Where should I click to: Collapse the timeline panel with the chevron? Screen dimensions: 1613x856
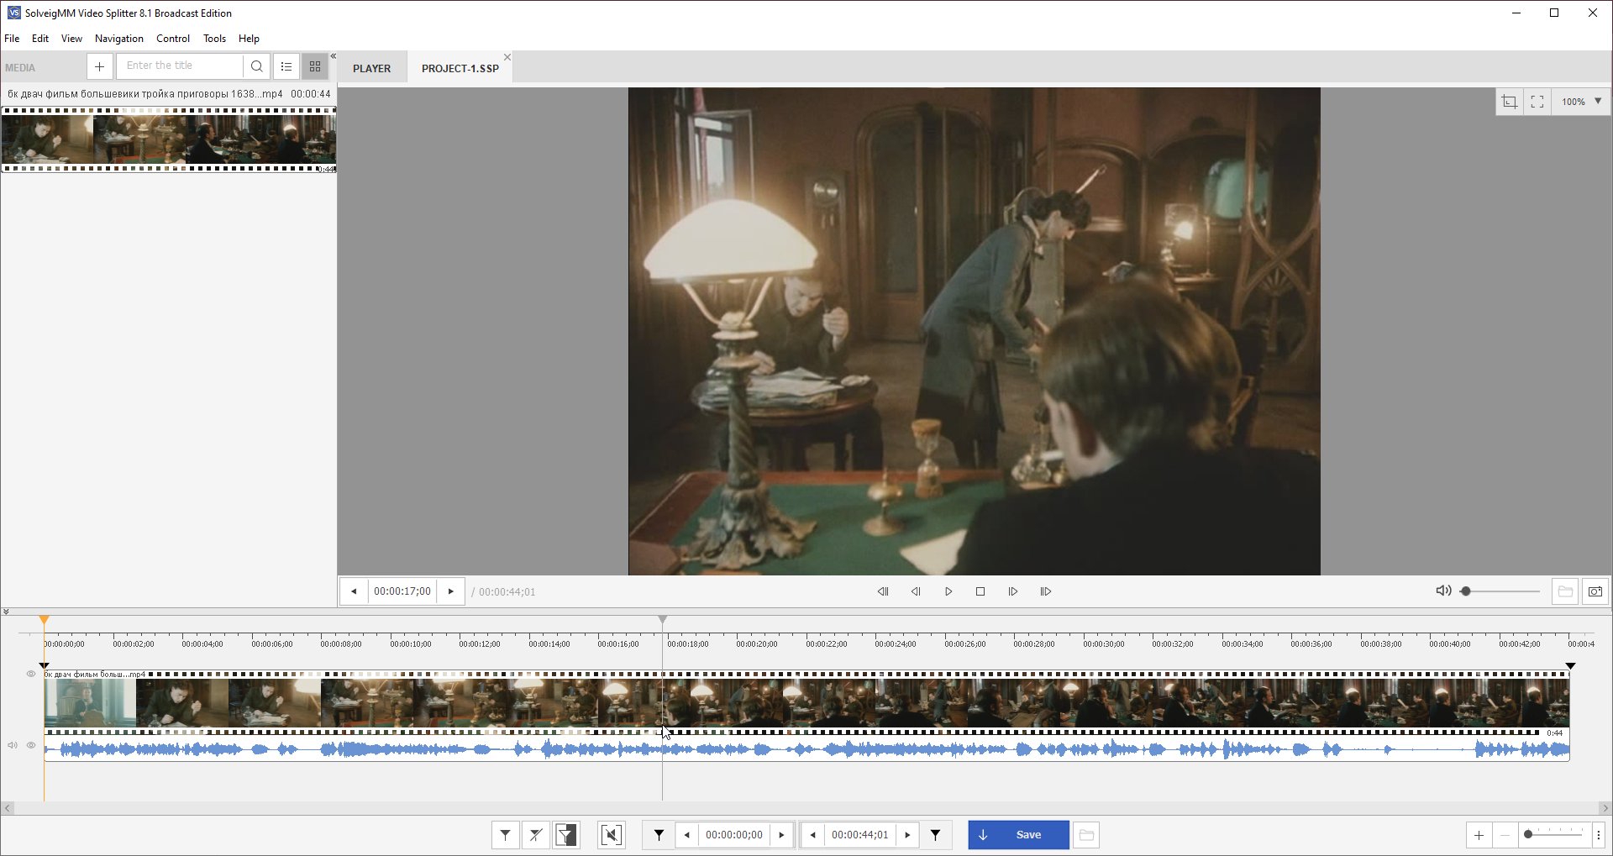point(6,612)
